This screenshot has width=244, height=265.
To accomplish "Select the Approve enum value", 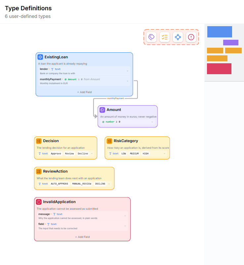I will click(56, 153).
